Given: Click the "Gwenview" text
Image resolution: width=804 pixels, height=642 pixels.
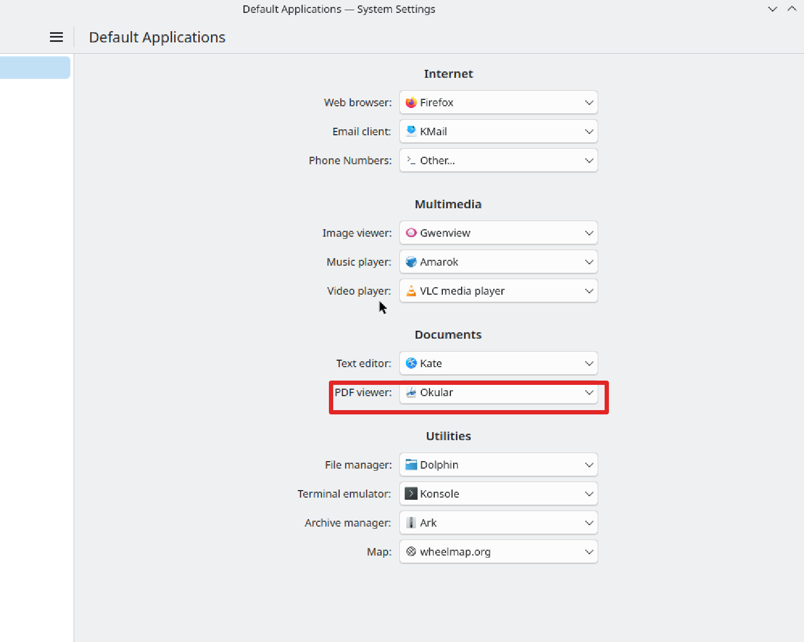Looking at the screenshot, I should point(445,233).
